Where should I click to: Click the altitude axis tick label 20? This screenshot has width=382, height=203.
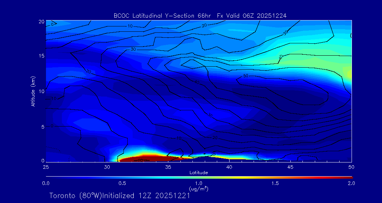[41, 21]
